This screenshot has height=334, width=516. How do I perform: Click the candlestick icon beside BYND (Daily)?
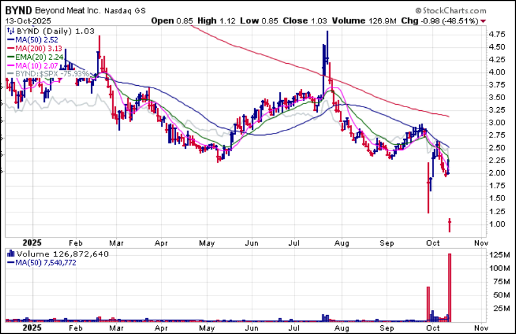11,32
